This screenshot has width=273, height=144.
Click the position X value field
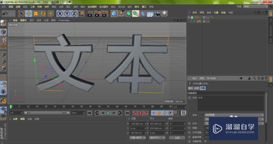click(x=138, y=124)
